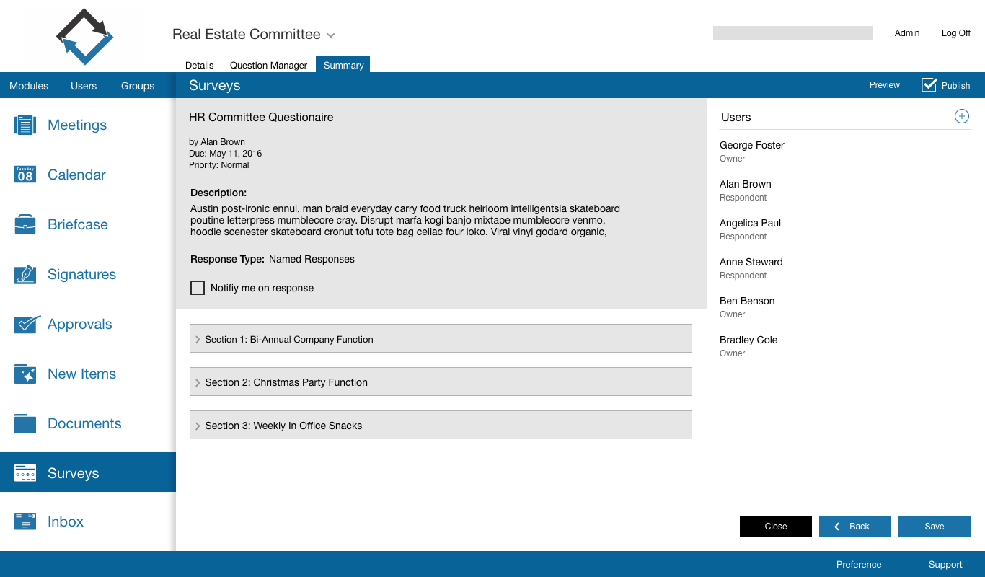Click the Admin link
This screenshot has width=985, height=577.
[x=907, y=33]
